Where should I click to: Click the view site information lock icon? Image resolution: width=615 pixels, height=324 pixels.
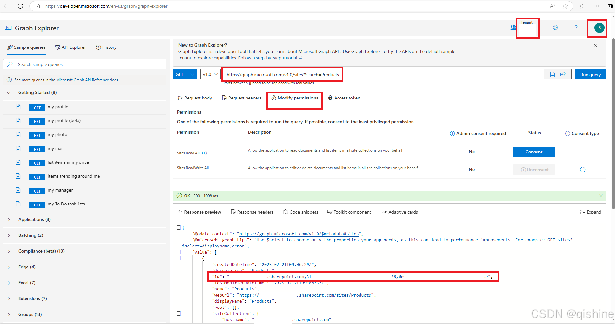point(38,6)
